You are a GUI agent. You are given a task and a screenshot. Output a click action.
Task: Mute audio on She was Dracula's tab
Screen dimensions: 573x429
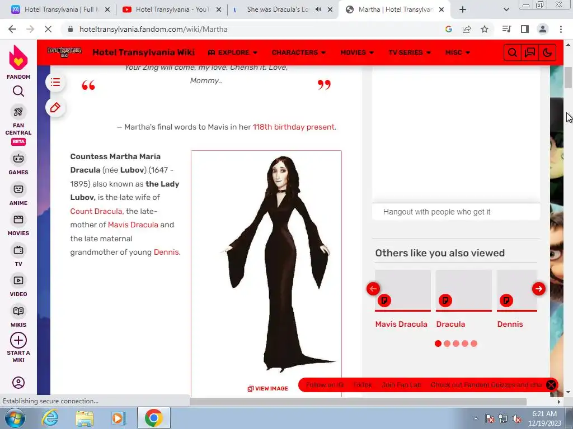318,9
